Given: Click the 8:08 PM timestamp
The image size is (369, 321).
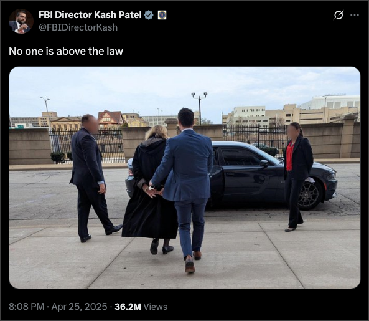Looking at the screenshot, I should coord(26,307).
